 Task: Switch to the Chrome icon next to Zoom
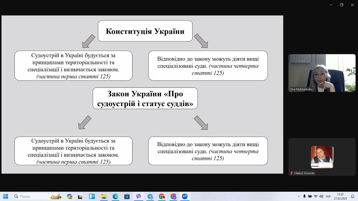pyautogui.click(x=173, y=196)
